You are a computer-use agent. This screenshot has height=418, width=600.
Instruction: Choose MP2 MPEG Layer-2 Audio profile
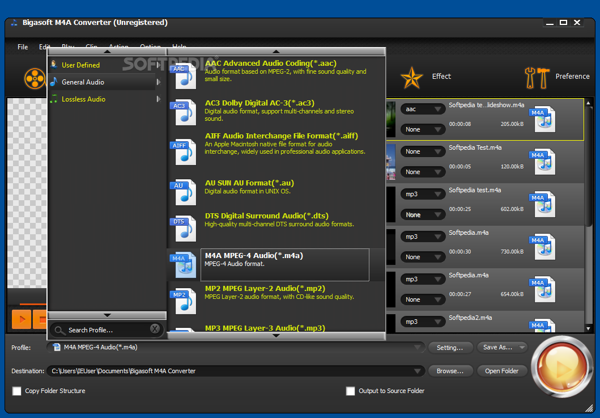pos(276,301)
